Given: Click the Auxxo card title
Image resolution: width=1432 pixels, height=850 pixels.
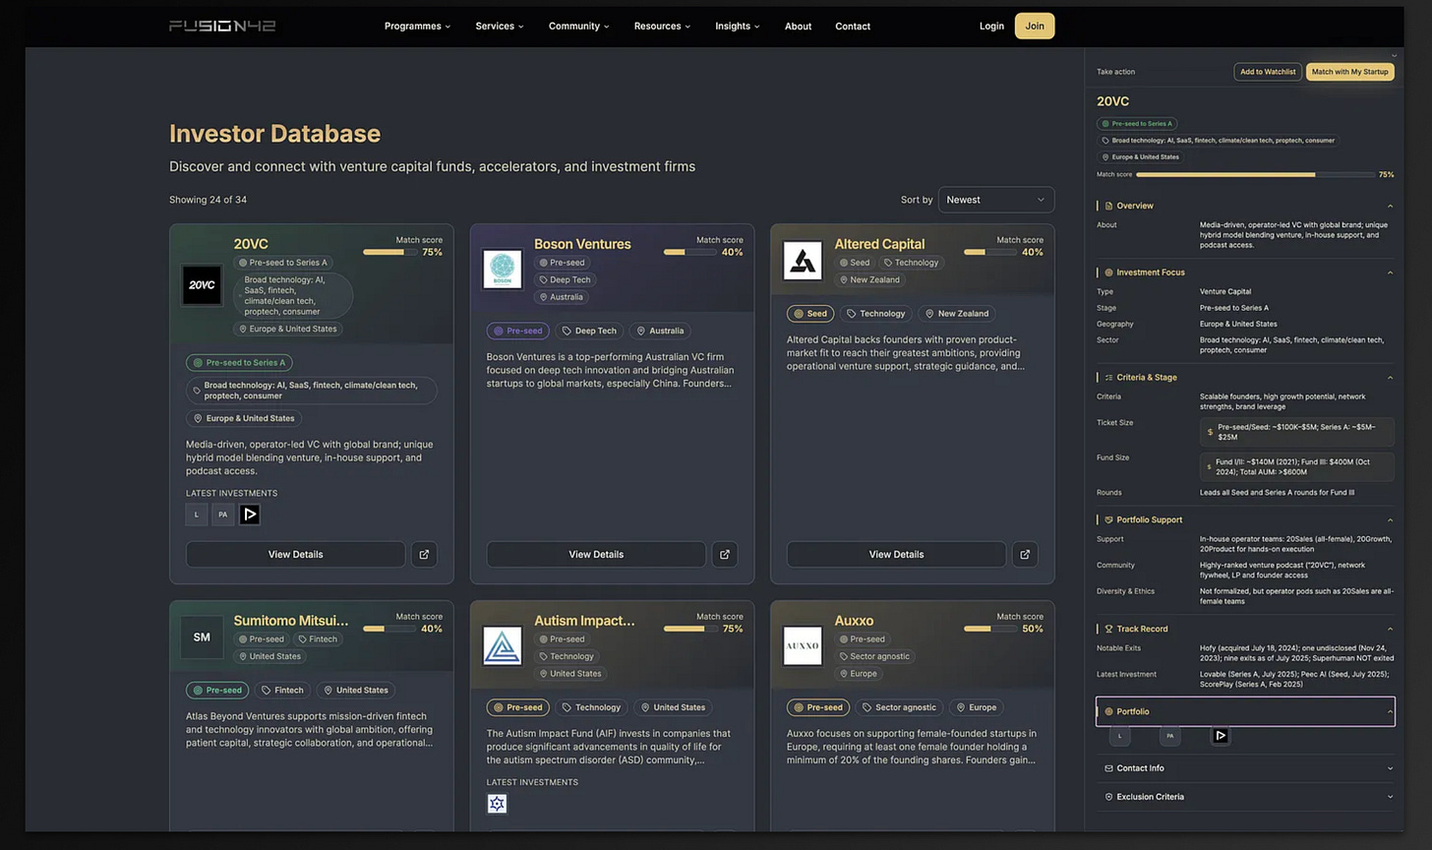Looking at the screenshot, I should point(854,621).
